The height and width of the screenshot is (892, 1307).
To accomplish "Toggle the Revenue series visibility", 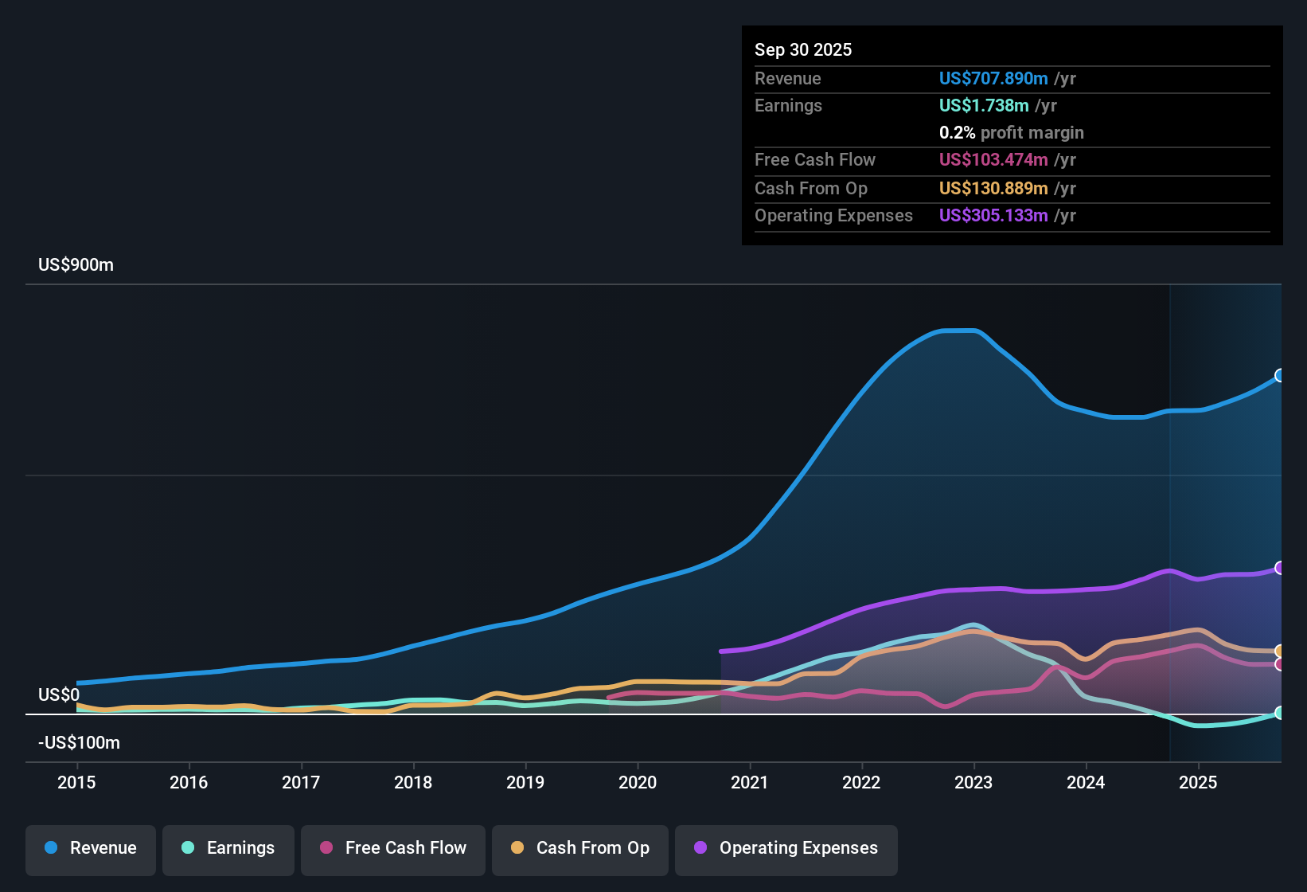I will [x=90, y=848].
